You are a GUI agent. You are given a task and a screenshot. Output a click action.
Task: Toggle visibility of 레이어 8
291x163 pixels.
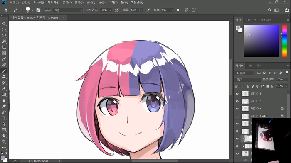click(x=237, y=94)
